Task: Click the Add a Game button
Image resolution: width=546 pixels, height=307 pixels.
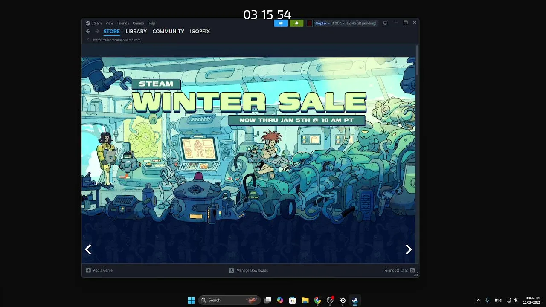Action: pos(99,270)
